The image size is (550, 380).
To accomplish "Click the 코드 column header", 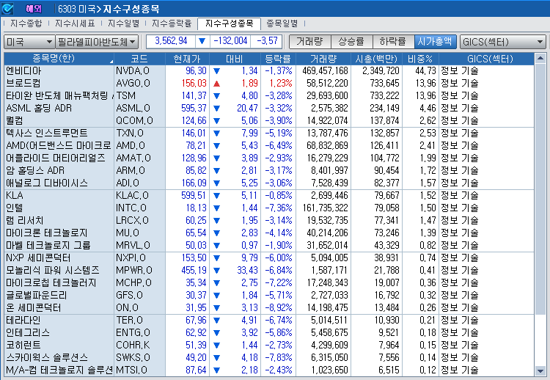I will point(139,59).
